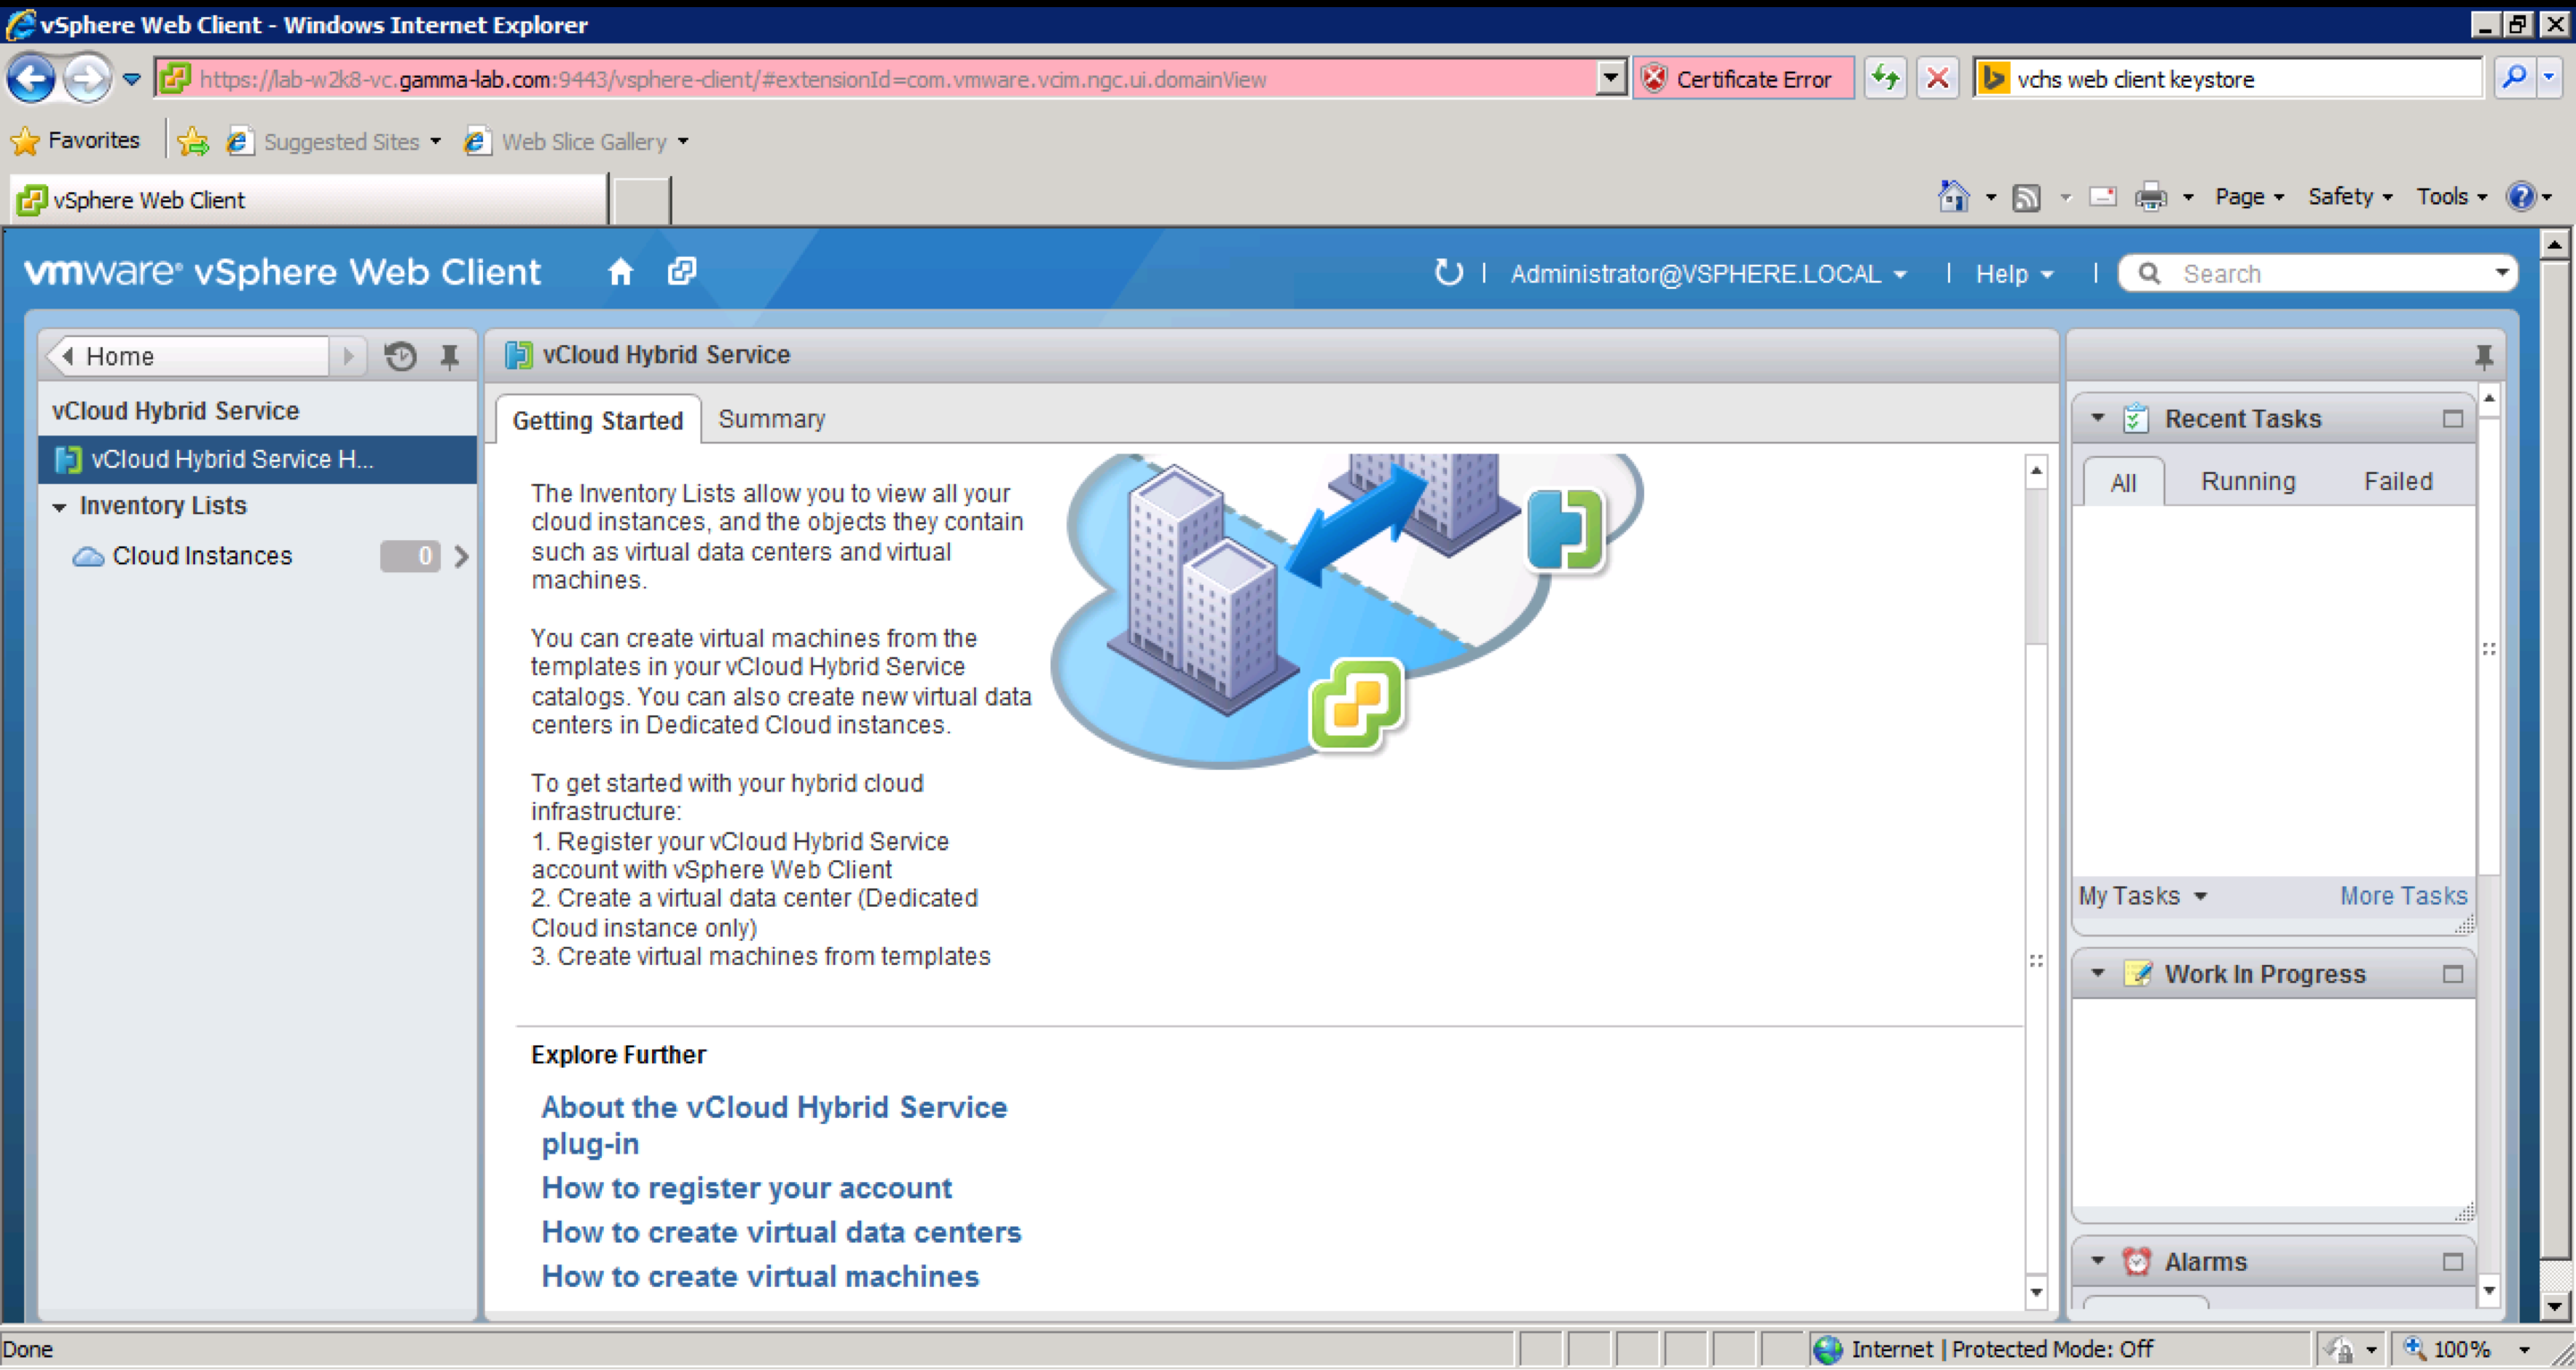Viewport: 2576px width, 1370px height.
Task: Click the More Tasks link
Action: coord(2403,896)
